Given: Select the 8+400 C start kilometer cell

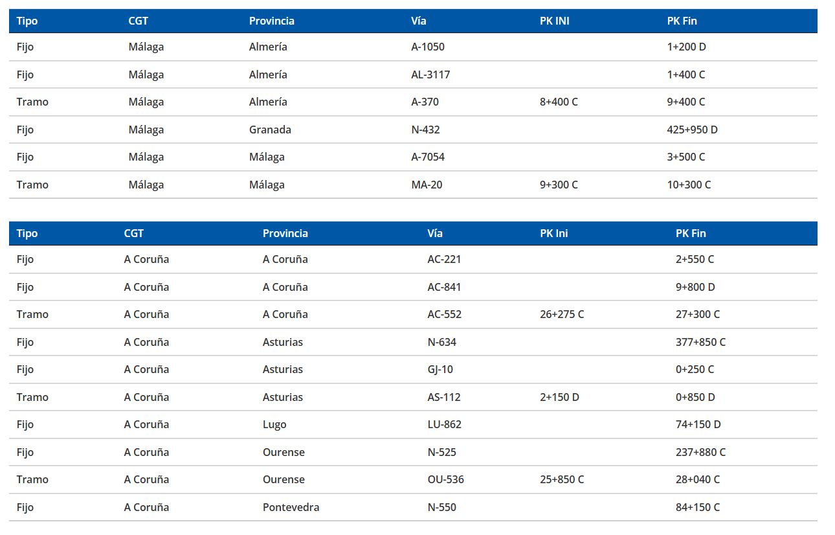Looking at the screenshot, I should [x=559, y=102].
